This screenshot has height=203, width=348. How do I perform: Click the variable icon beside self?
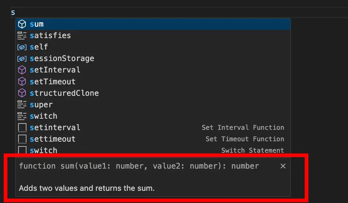pos(22,47)
